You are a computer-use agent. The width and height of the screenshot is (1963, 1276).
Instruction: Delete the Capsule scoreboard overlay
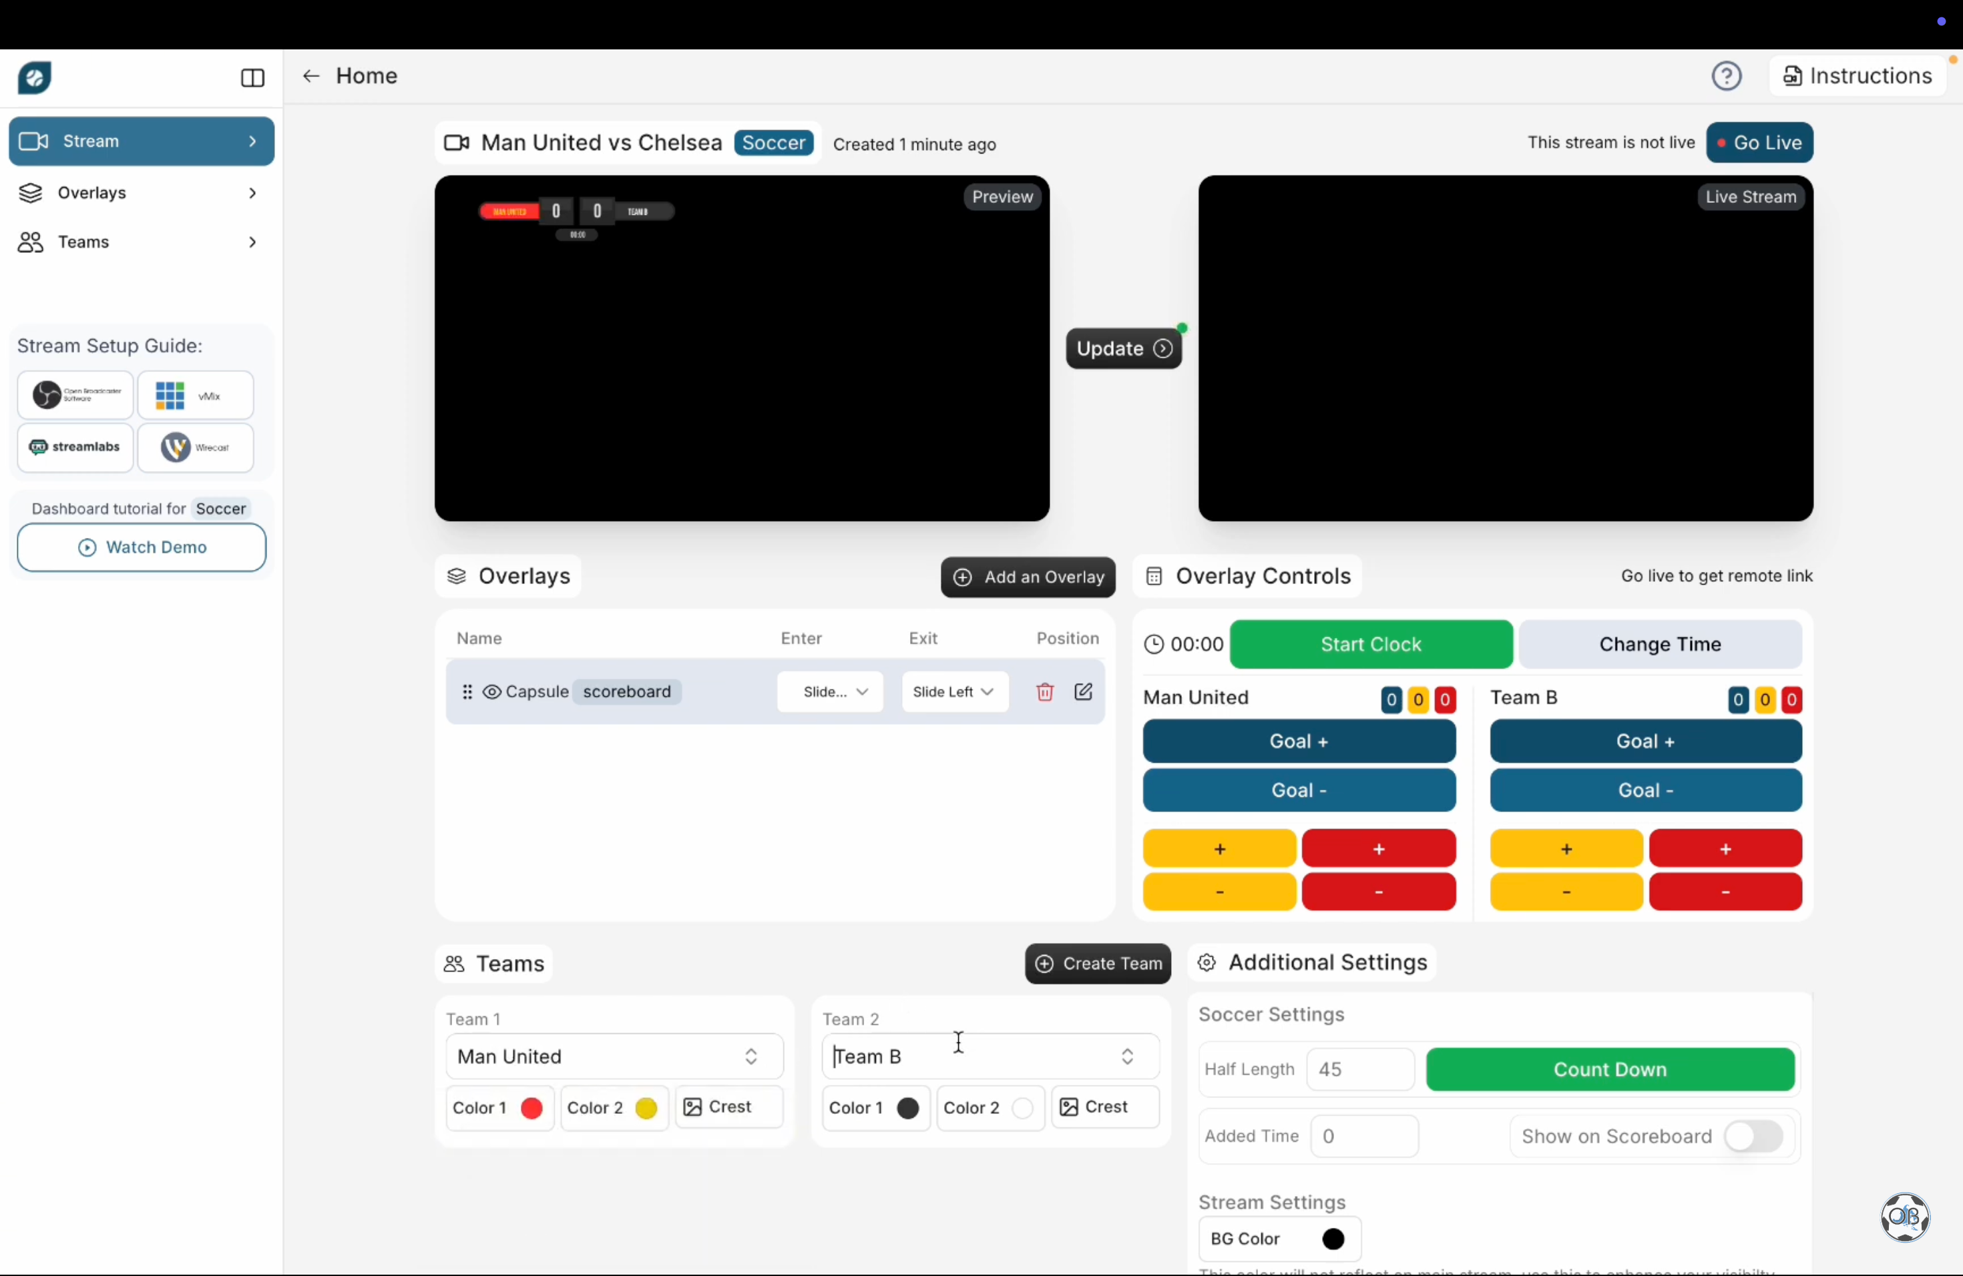[x=1045, y=691]
